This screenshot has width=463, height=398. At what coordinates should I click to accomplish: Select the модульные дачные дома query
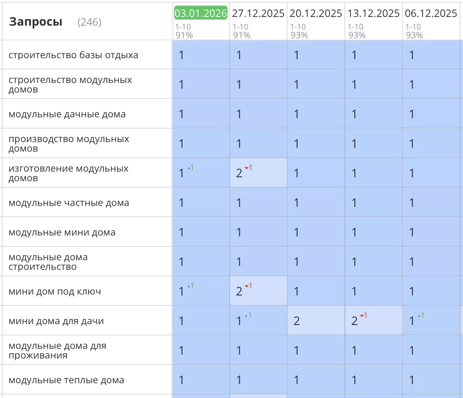click(x=67, y=114)
